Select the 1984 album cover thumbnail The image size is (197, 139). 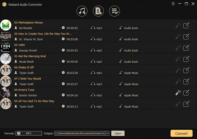5,47
